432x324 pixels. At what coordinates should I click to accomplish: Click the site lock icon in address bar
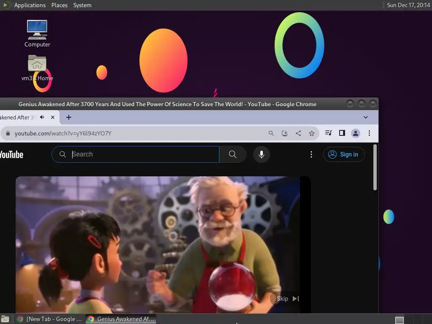click(8, 133)
